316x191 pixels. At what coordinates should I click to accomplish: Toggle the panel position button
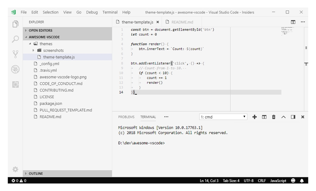(x=293, y=117)
